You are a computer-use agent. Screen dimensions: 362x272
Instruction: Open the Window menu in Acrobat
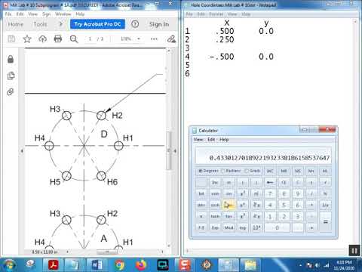click(63, 14)
